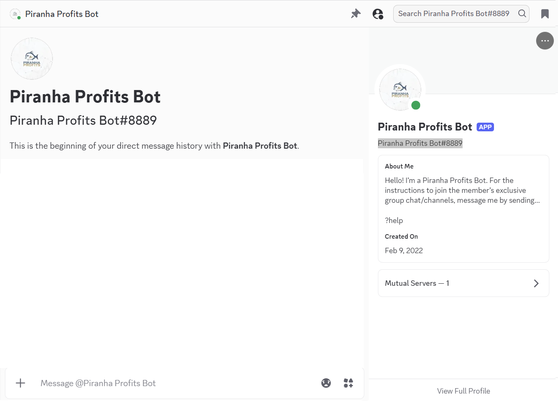The width and height of the screenshot is (558, 401).
Task: Click the ellipsis more-options icon
Action: pos(545,40)
